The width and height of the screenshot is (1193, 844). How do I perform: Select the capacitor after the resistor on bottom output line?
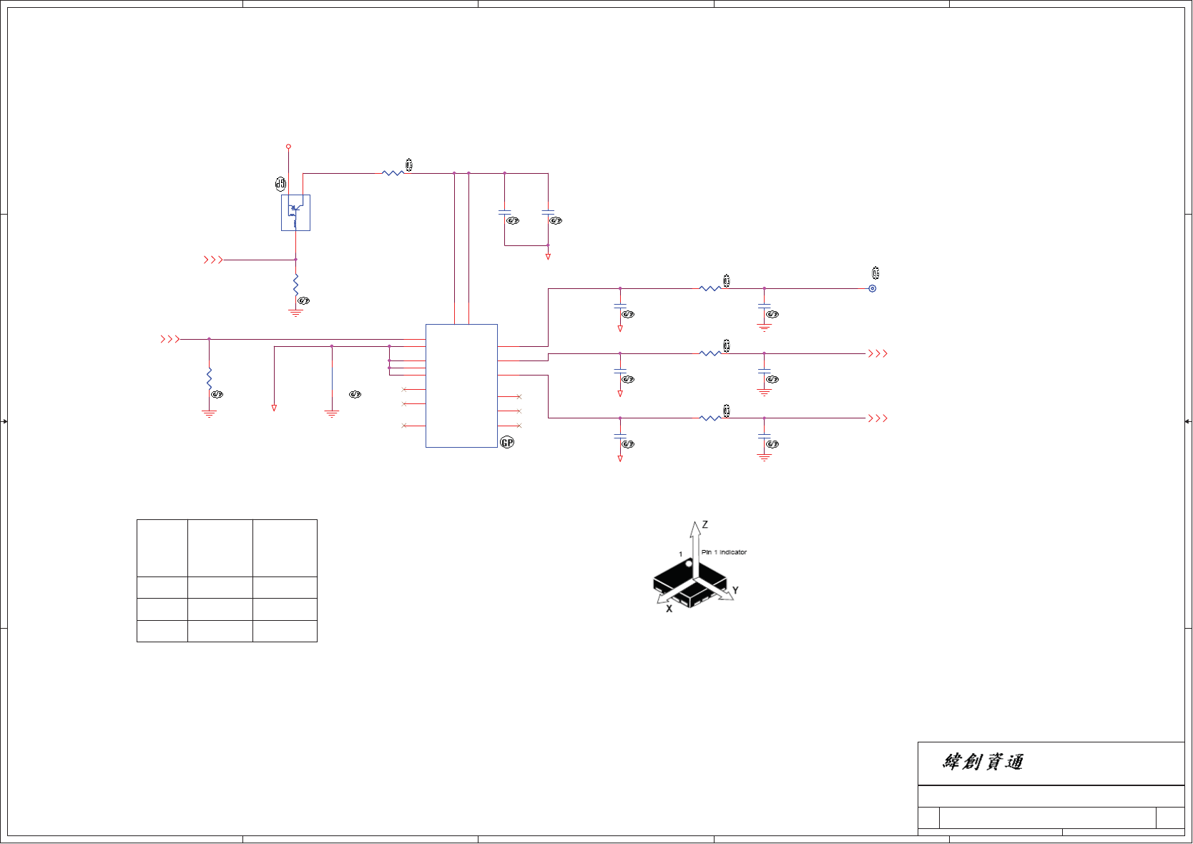tap(764, 436)
